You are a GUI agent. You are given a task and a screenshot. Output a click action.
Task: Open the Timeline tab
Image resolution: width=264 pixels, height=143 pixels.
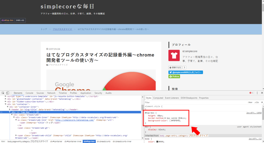coord(63,93)
